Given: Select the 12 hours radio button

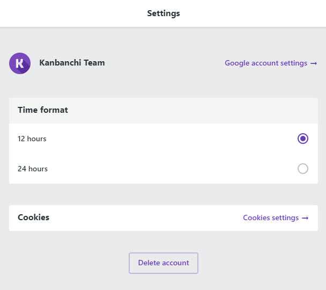Looking at the screenshot, I should click(303, 139).
